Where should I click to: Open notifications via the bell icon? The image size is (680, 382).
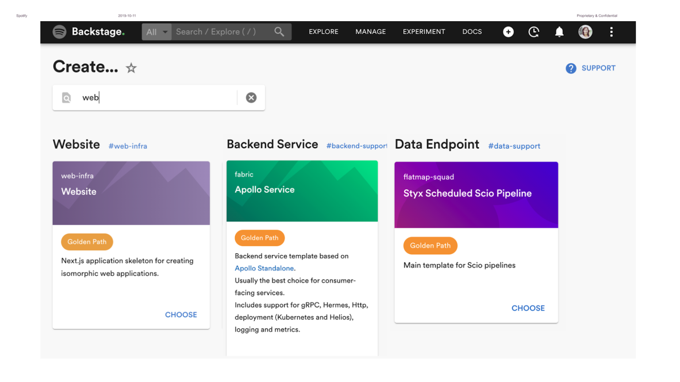(559, 31)
